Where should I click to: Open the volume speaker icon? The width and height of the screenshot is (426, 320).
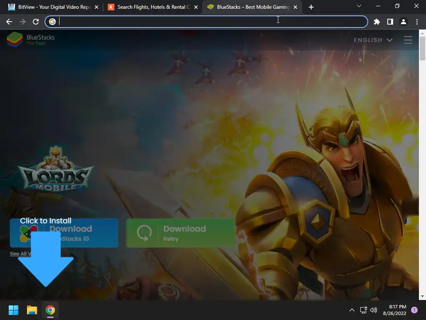374,310
